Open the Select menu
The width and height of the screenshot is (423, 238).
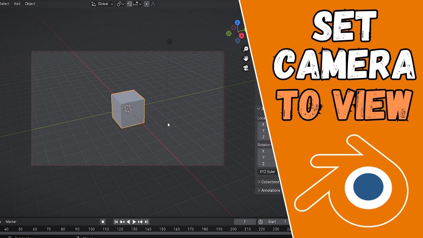5,4
